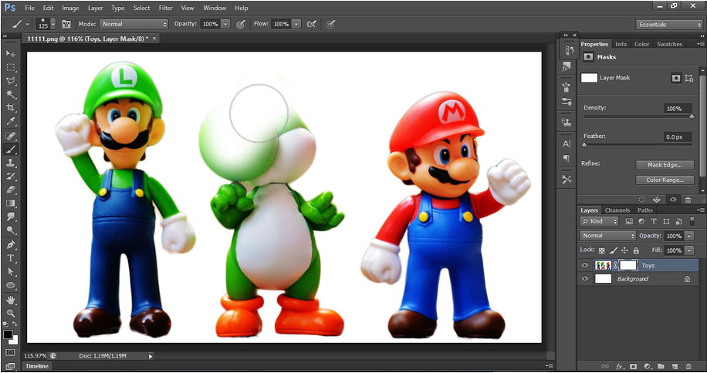Toggle airbrush mode icon next to Flow

[311, 25]
